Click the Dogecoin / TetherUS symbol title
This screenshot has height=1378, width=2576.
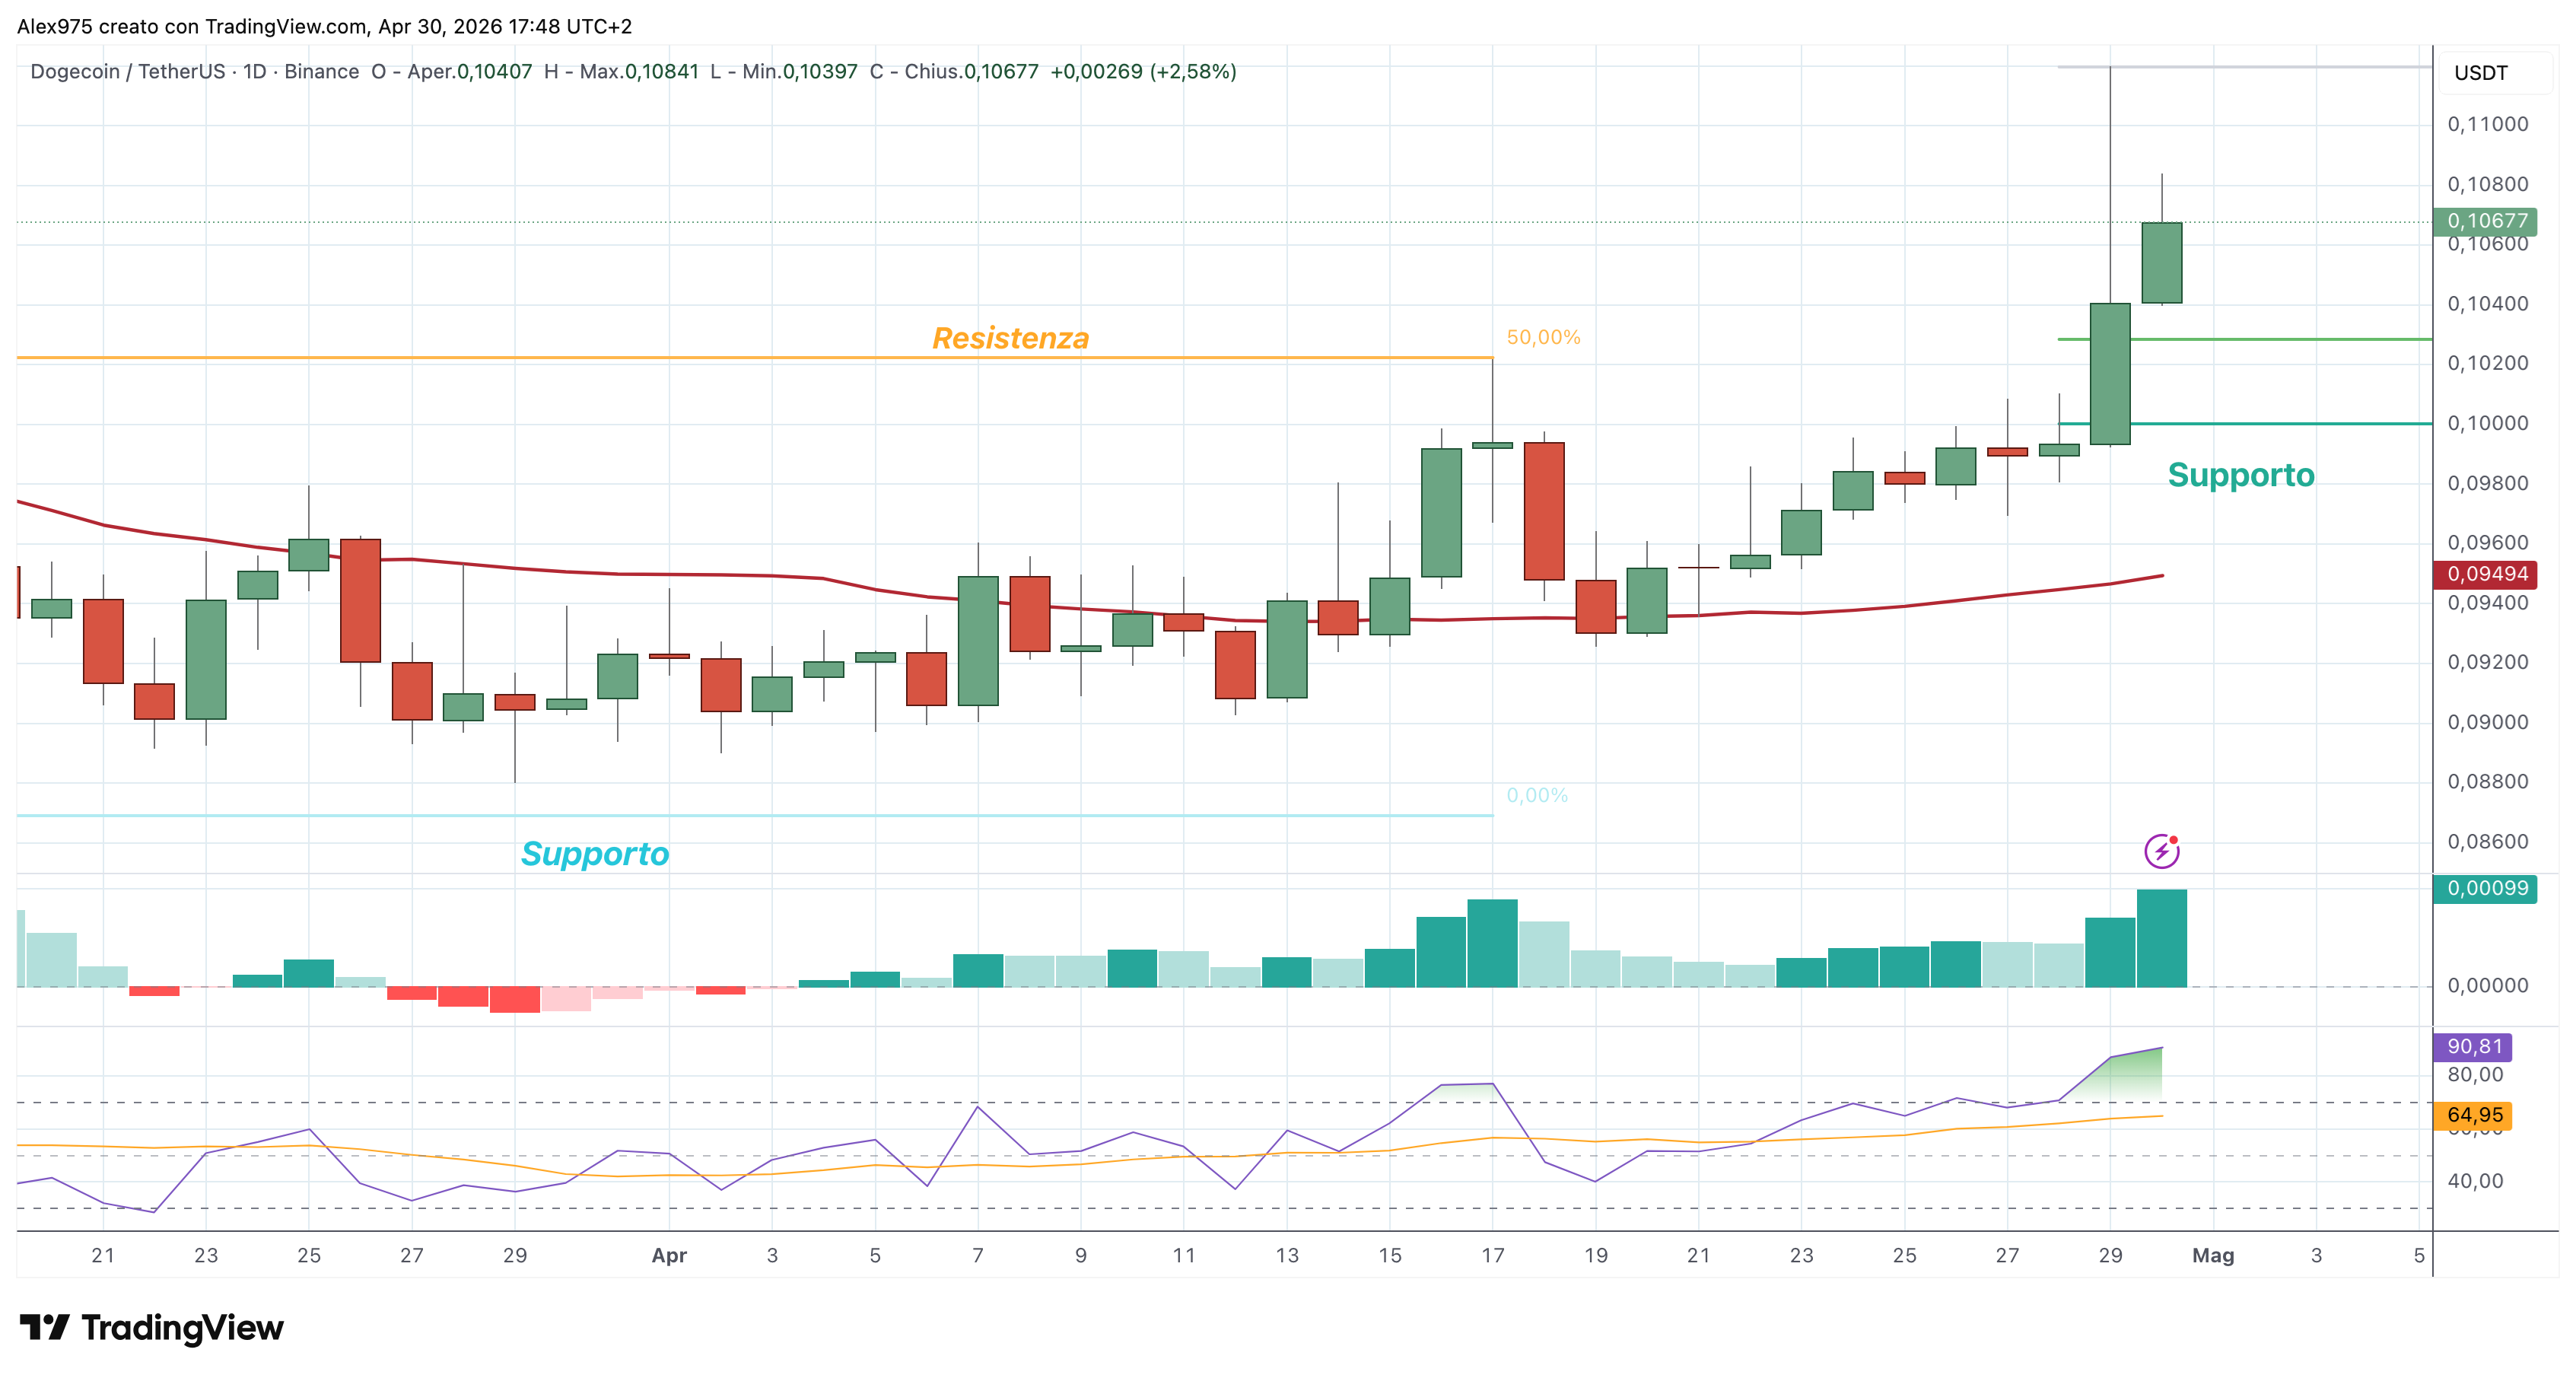coord(128,72)
